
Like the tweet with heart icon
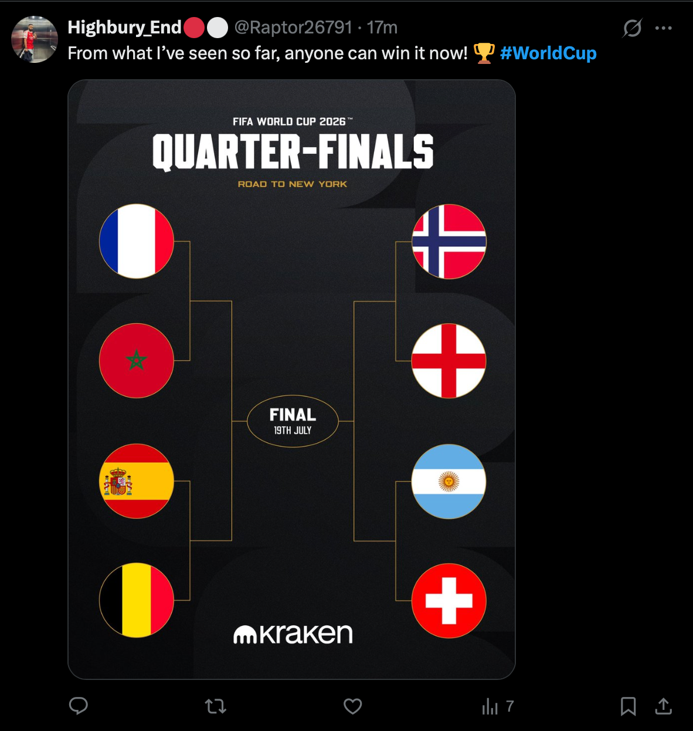coord(352,706)
